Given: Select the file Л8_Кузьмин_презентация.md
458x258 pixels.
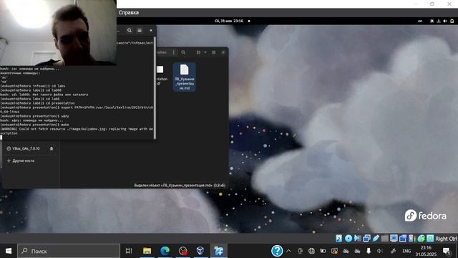Looking at the screenshot, I should [x=185, y=77].
